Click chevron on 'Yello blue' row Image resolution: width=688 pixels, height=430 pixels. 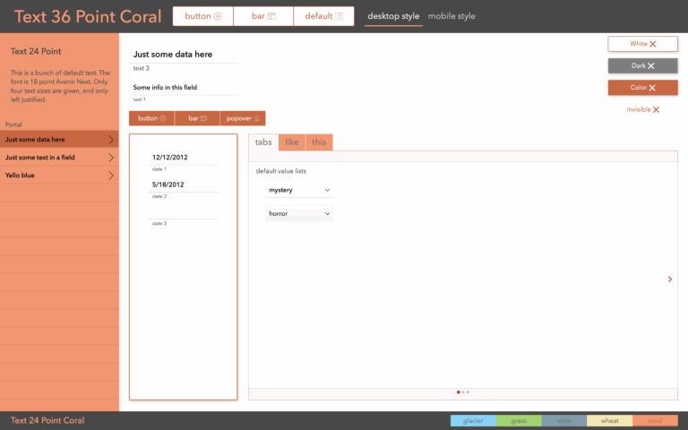pos(110,176)
